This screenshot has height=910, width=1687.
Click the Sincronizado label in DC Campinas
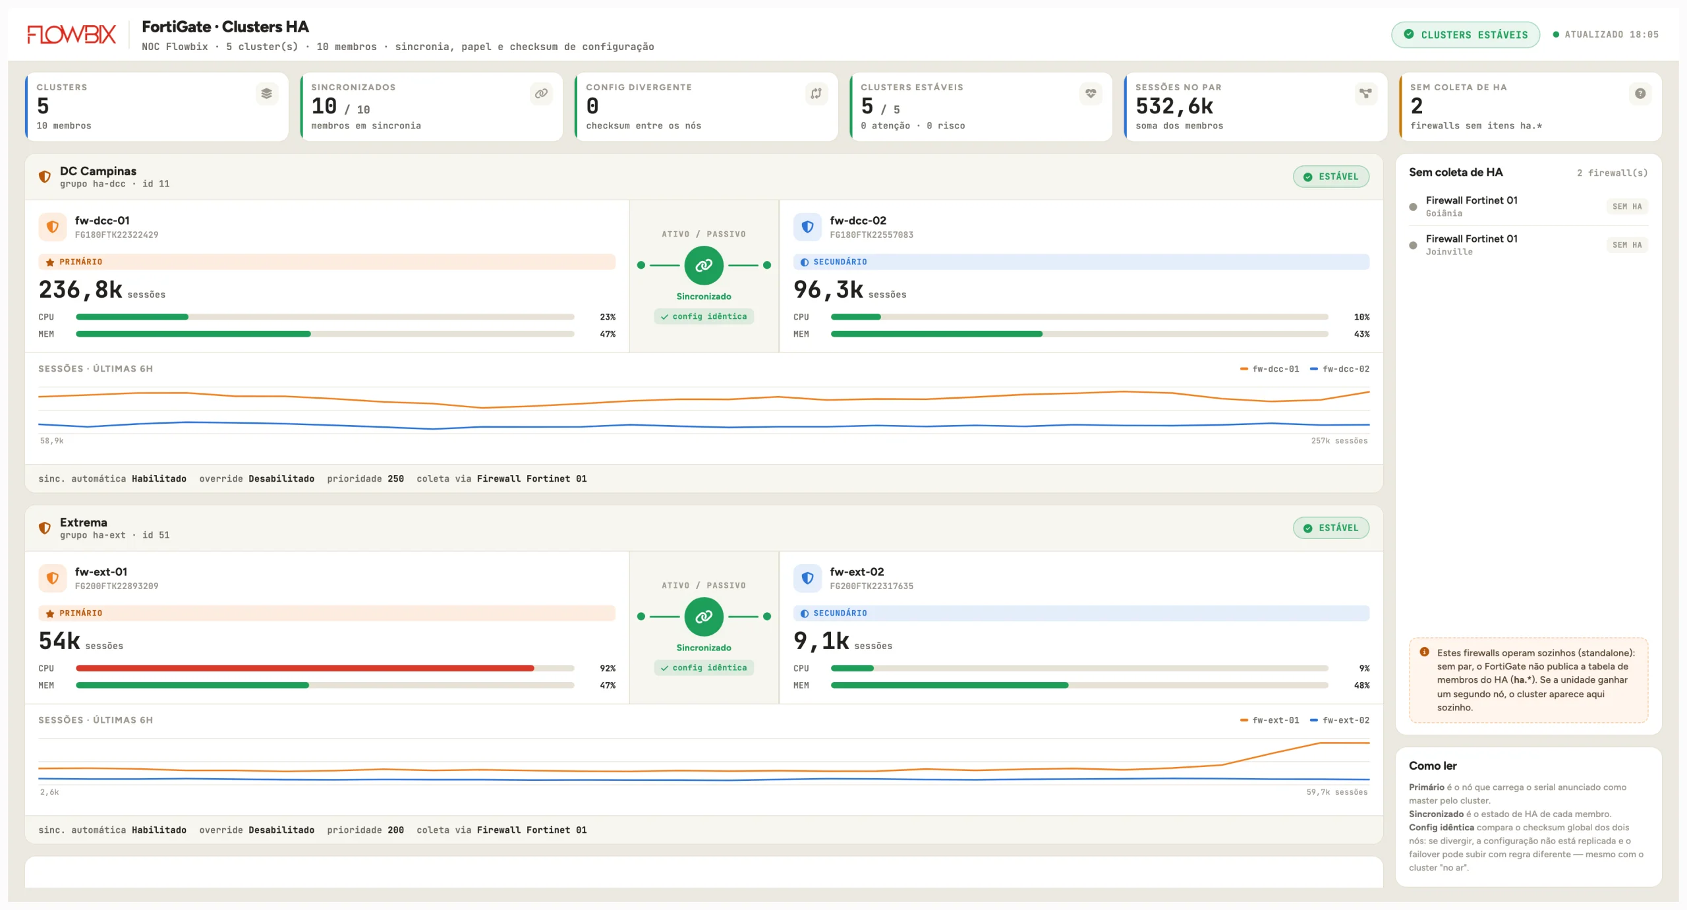point(704,297)
